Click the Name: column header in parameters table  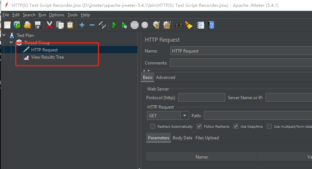[x=202, y=157]
